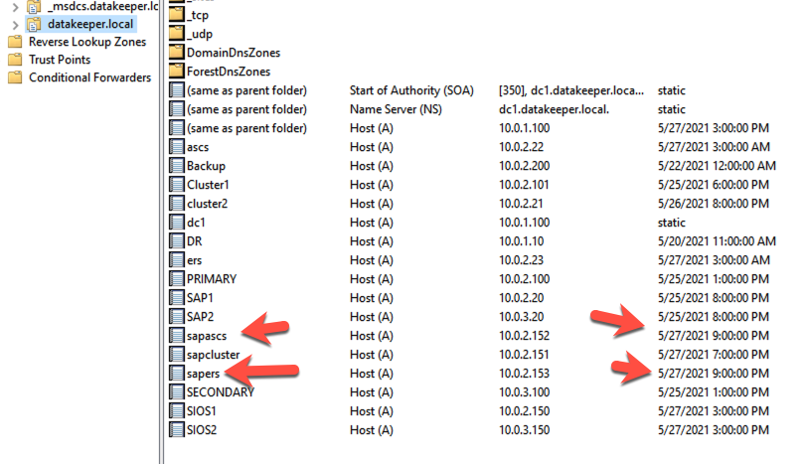
Task: Click the PRIMARY record icon
Action: pos(177,279)
